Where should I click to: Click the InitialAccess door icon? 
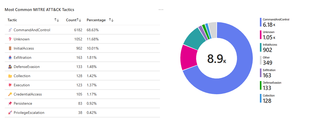(x=10, y=48)
